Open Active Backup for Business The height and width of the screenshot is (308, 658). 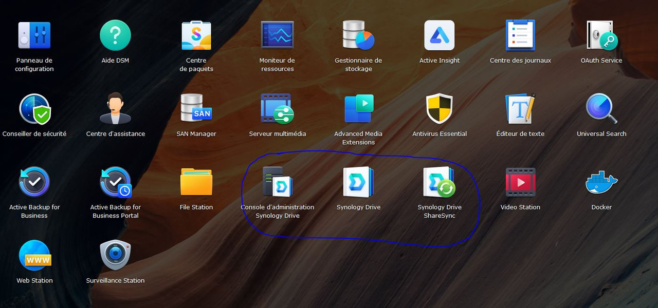point(34,182)
